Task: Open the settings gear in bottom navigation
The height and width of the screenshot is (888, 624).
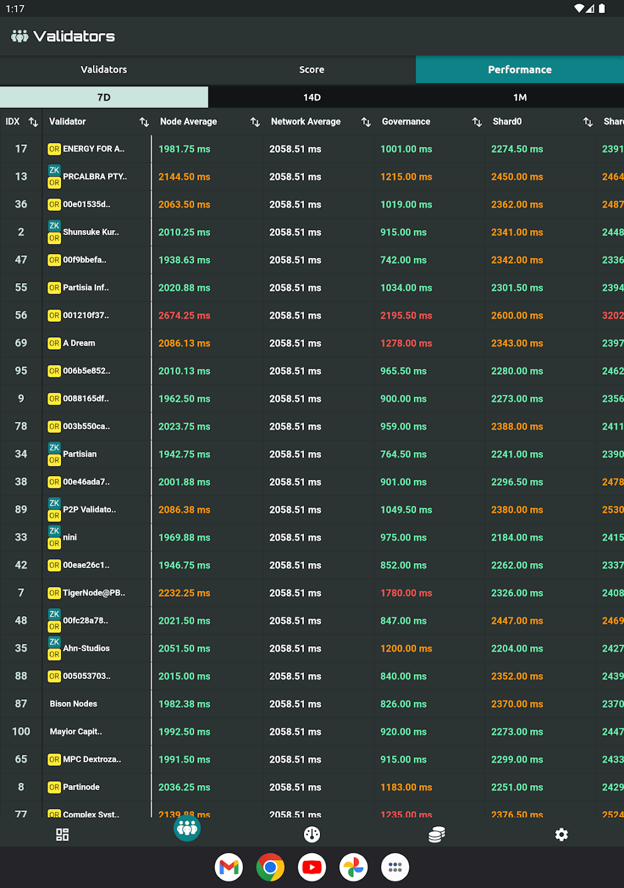Action: (x=561, y=834)
